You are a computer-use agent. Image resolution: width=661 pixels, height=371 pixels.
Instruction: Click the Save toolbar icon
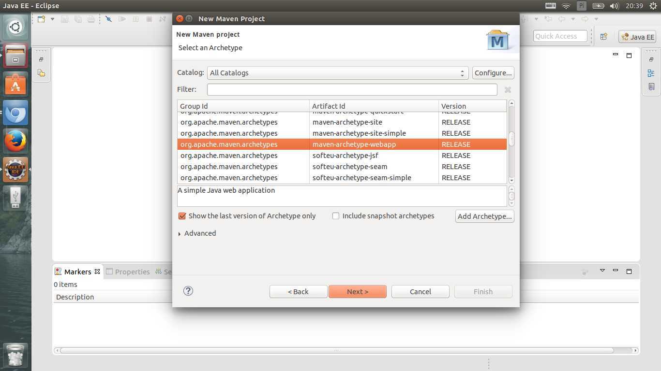click(65, 19)
